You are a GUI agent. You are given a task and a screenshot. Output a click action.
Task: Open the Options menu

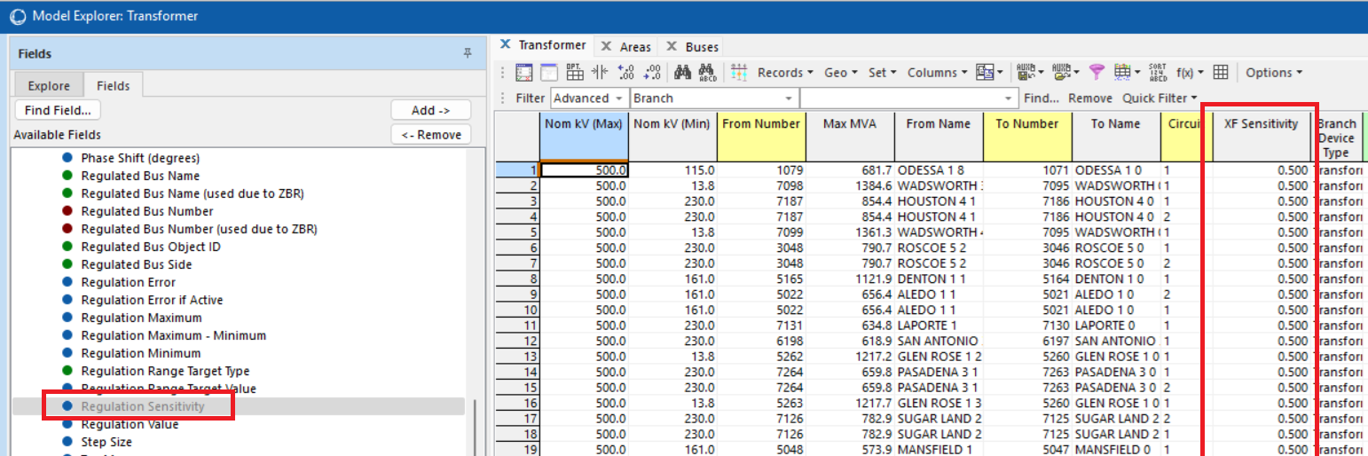click(x=1274, y=73)
